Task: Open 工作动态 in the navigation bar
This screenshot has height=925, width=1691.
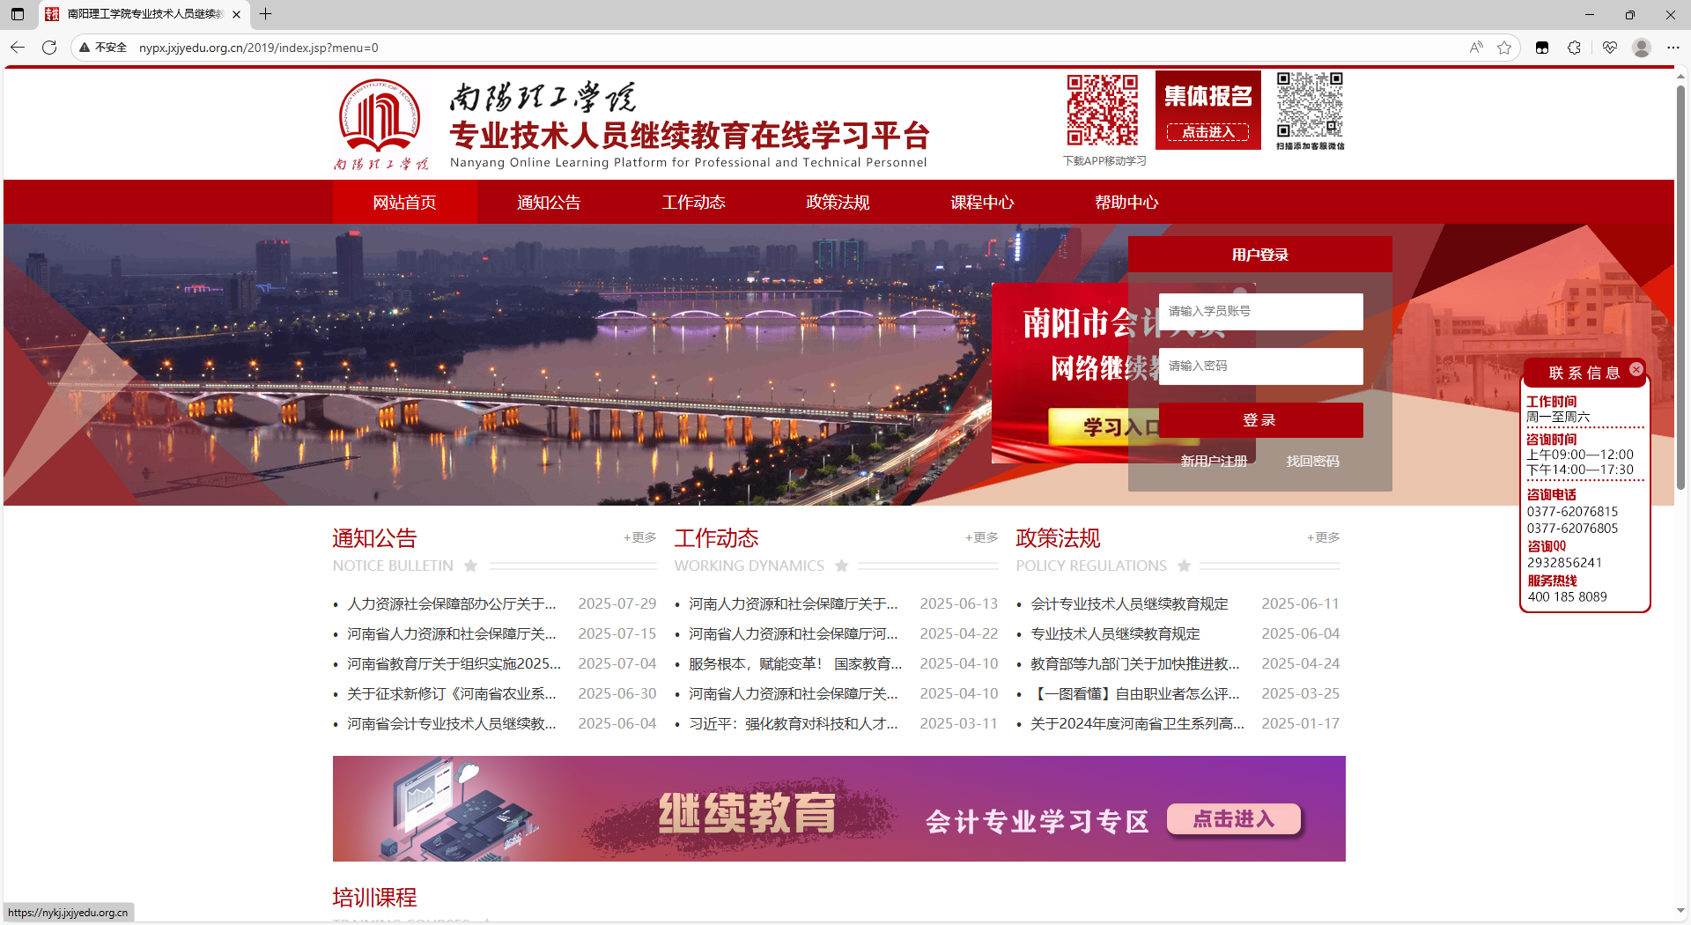Action: pos(694,202)
